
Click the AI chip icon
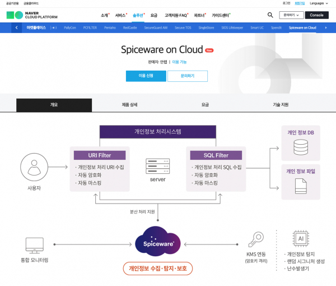[301, 238]
